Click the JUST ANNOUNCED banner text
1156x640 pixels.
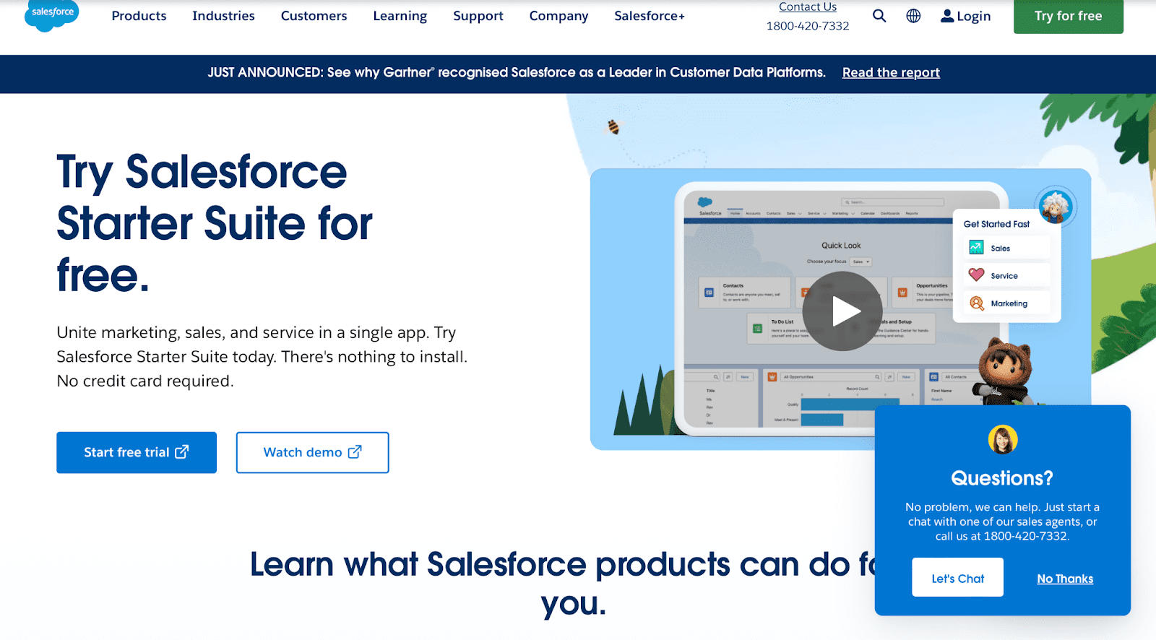point(517,72)
